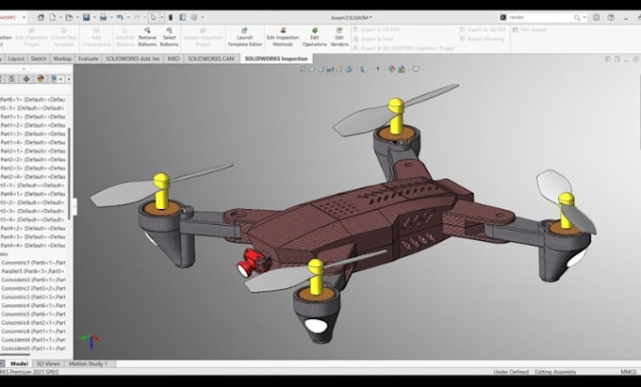Open Edit Inspection Methods
641x387 pixels.
pos(283,37)
